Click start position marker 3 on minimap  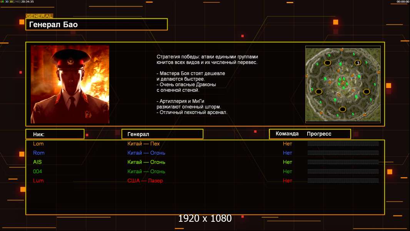tap(358, 63)
